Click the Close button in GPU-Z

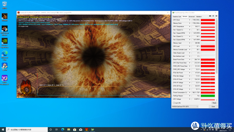[x=213, y=106]
